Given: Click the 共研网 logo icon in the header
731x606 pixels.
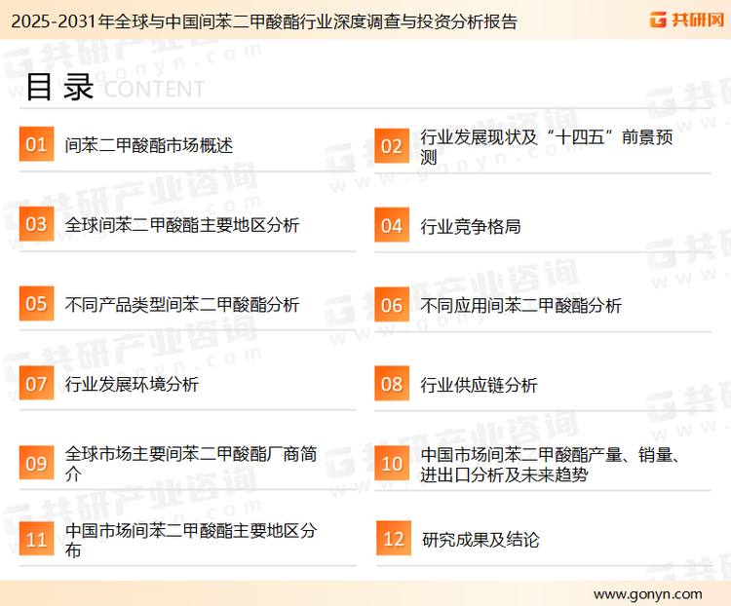Looking at the screenshot, I should 658,19.
